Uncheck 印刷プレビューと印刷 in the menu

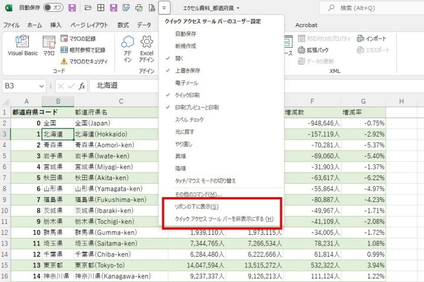coord(221,107)
